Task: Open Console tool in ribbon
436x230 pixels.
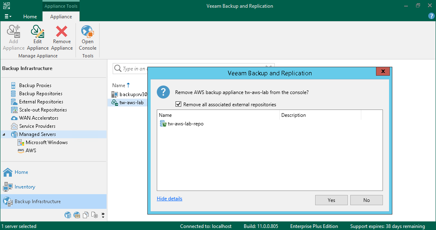Action: (x=88, y=38)
